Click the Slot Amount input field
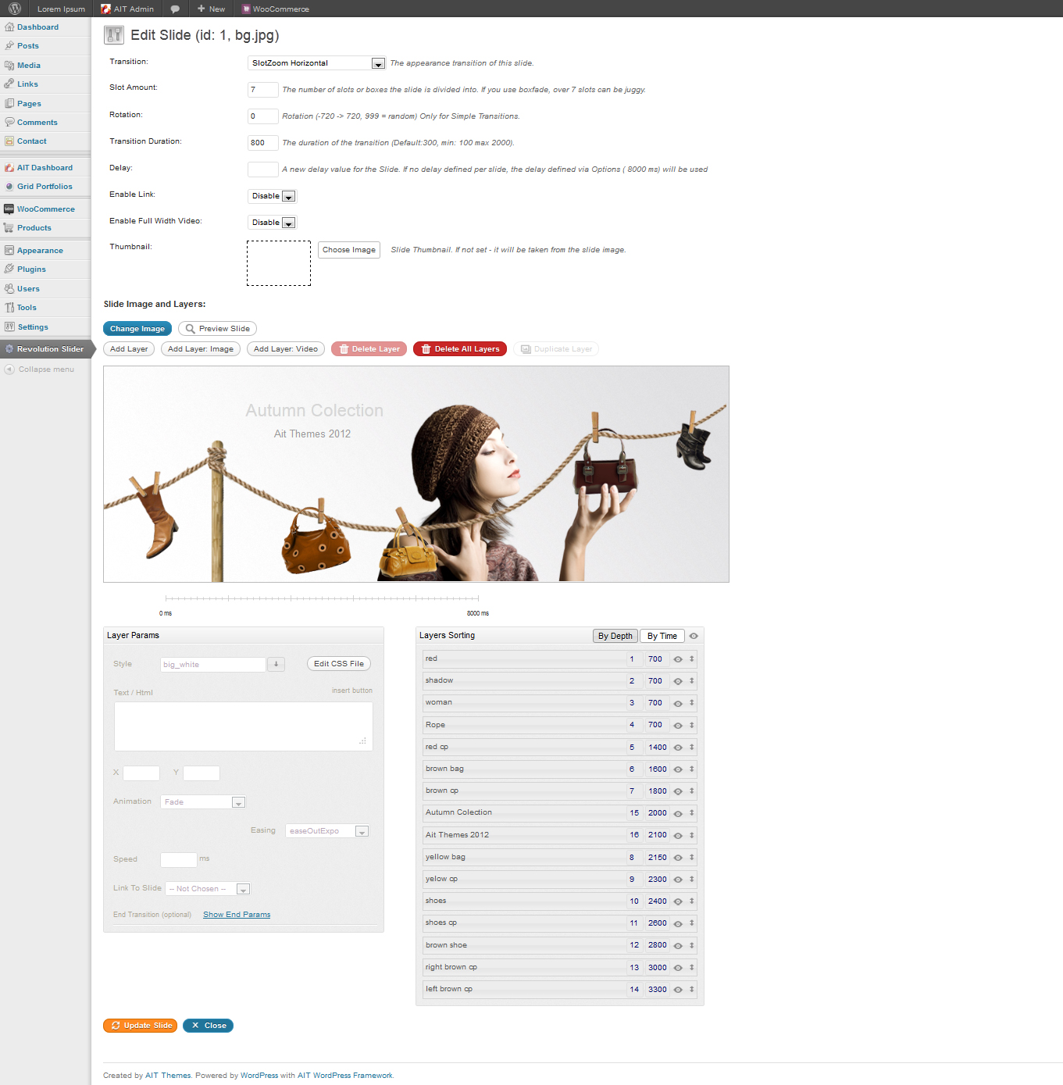1063x1085 pixels. coord(262,90)
